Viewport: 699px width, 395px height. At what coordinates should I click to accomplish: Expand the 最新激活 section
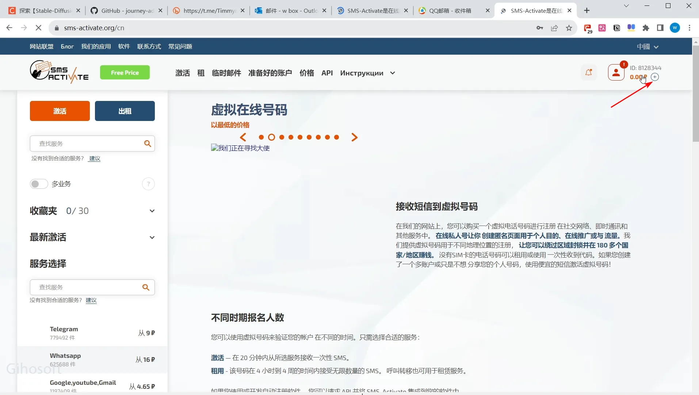[152, 238]
